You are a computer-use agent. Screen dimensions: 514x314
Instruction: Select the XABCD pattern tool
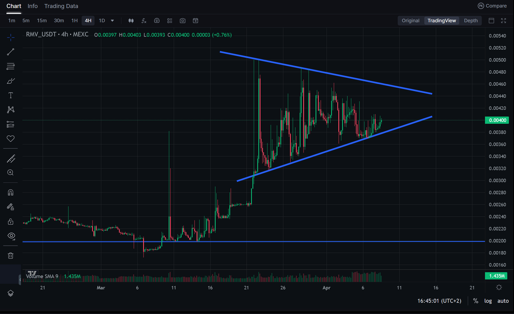(10, 109)
